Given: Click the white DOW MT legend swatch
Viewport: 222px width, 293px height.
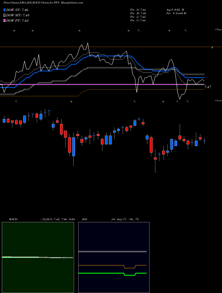Looking at the screenshot, I should tap(5, 16).
